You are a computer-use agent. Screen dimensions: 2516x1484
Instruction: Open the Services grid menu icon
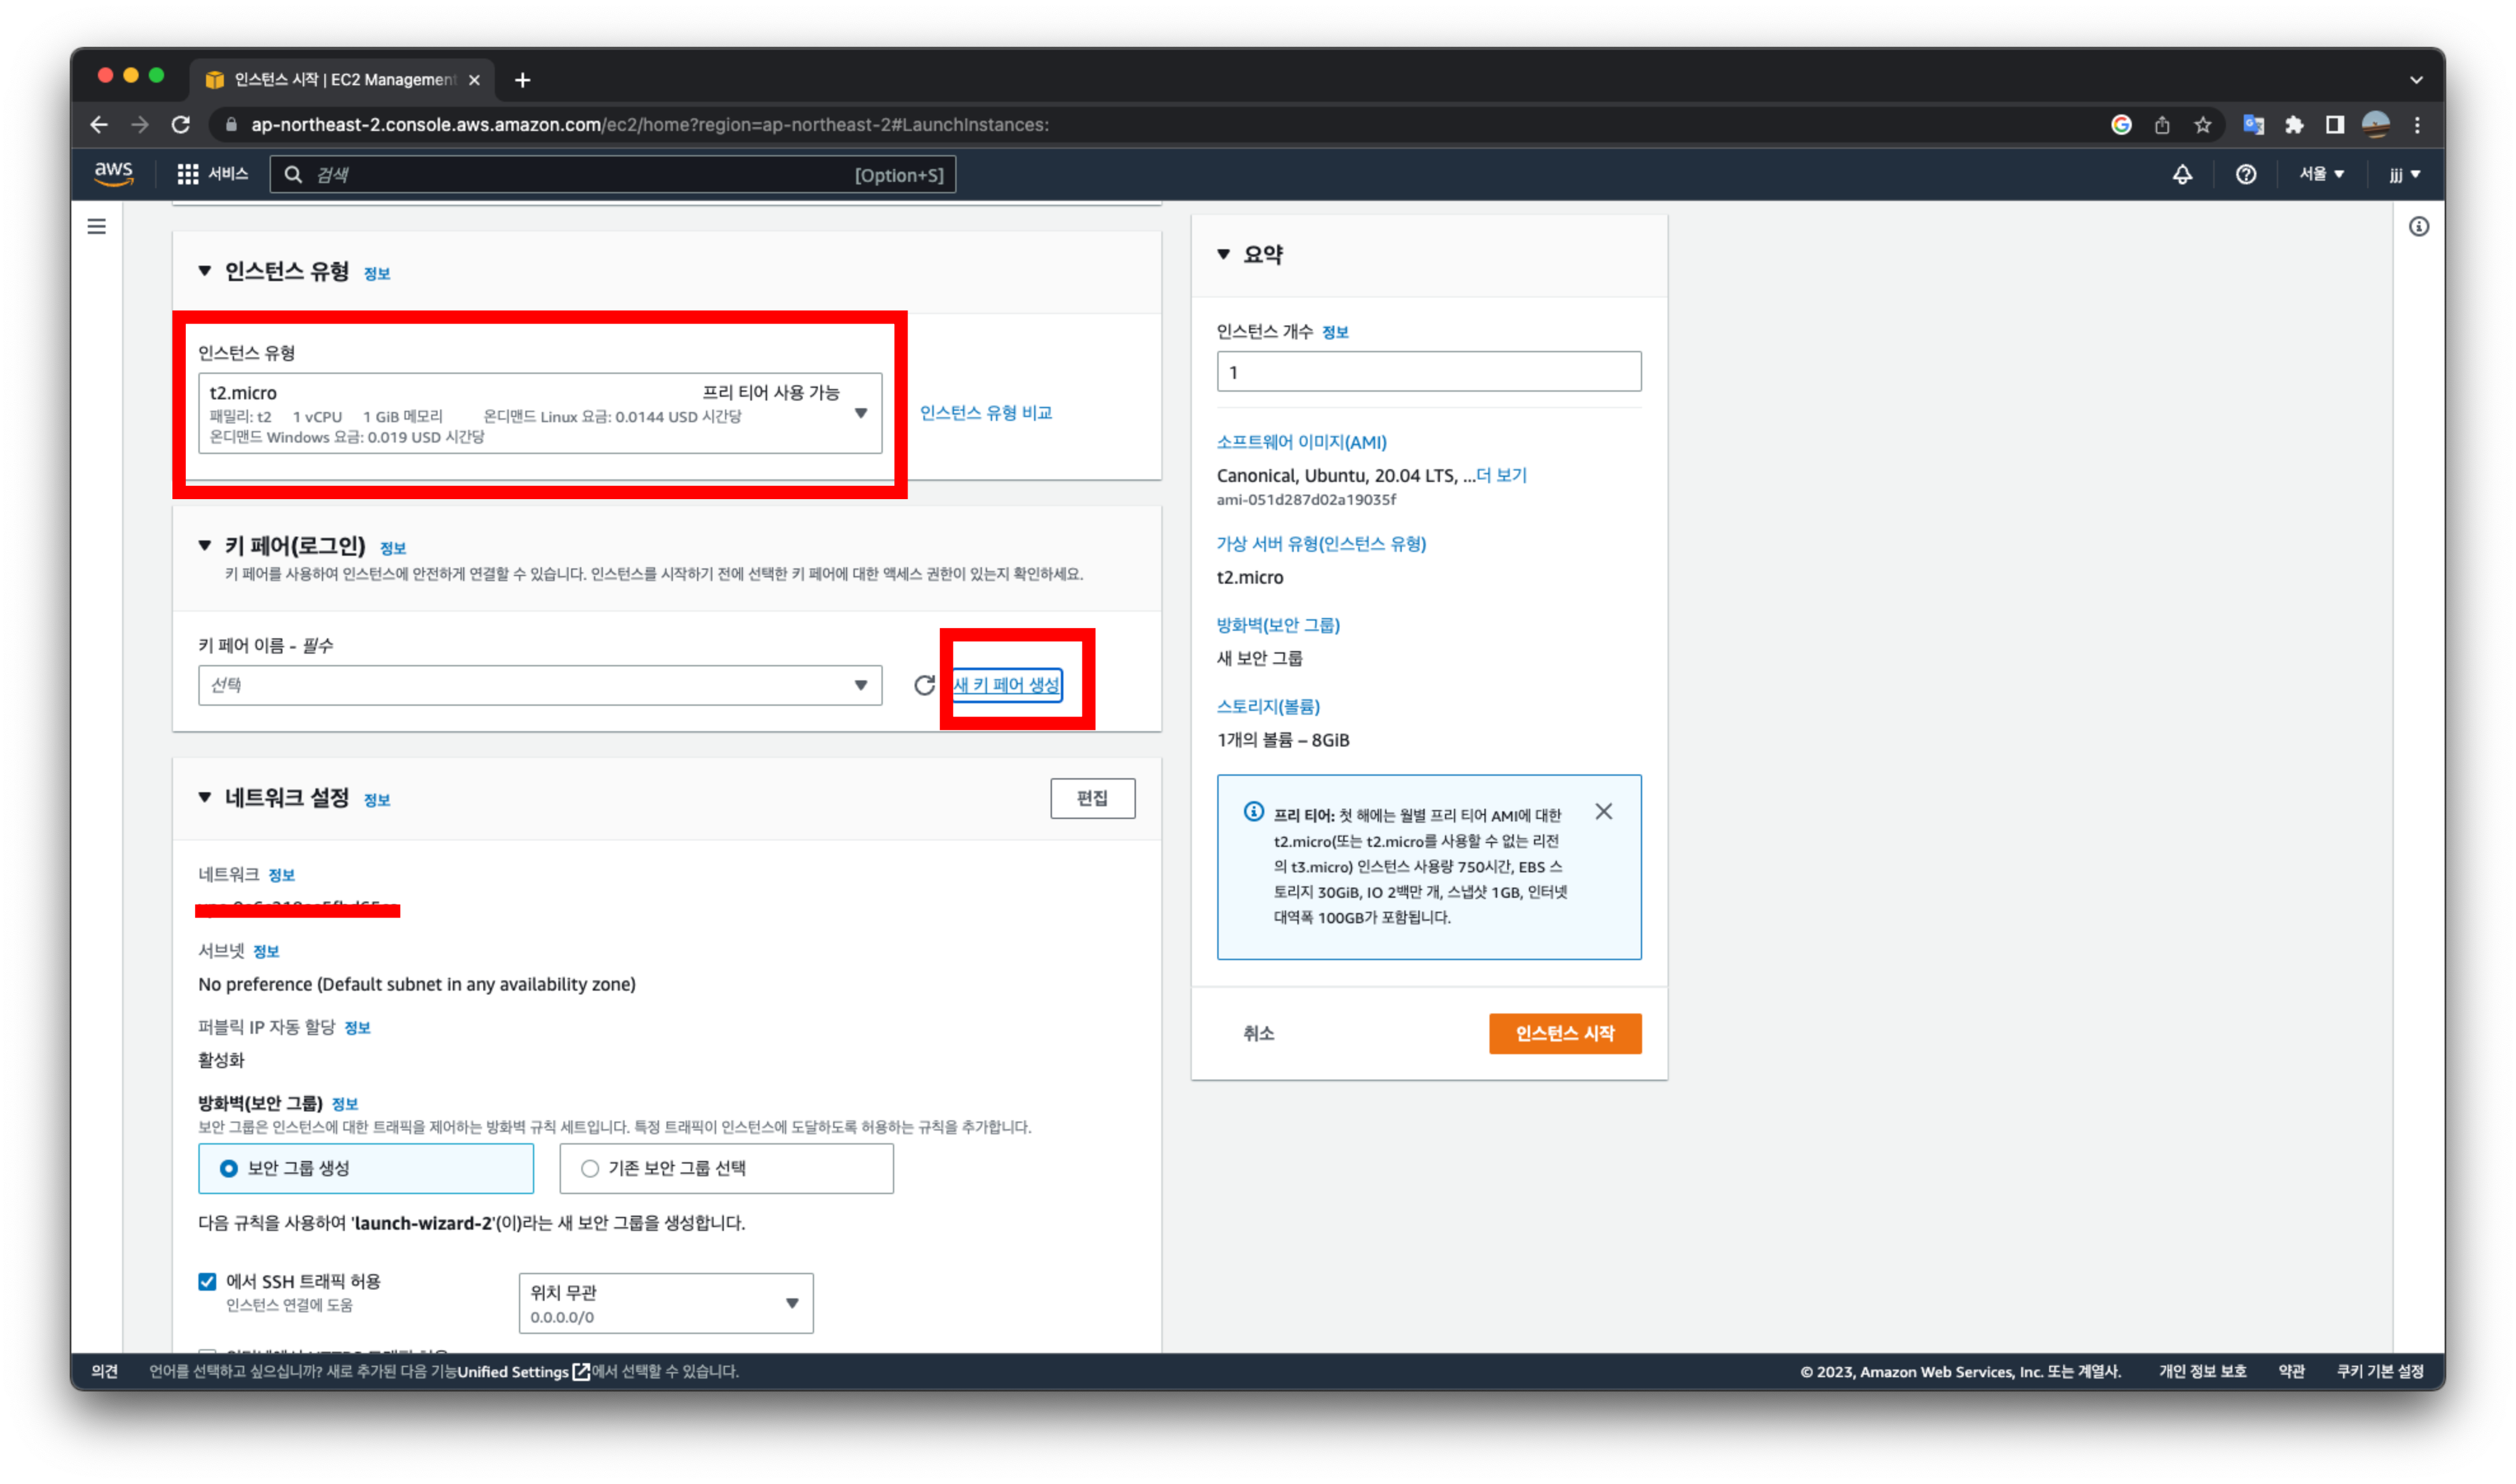point(187,174)
